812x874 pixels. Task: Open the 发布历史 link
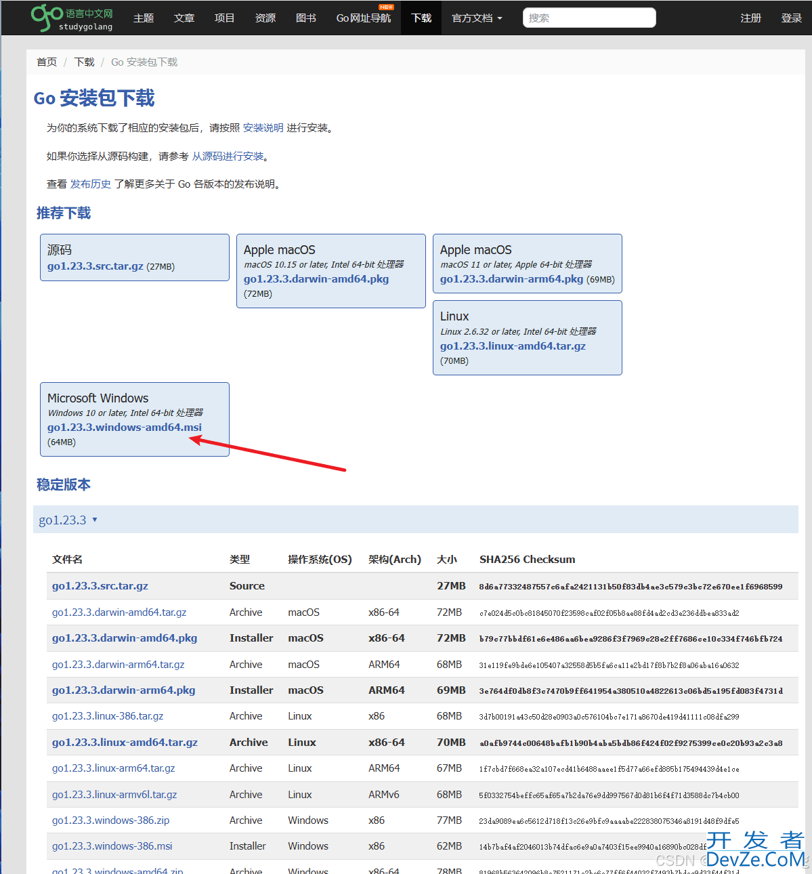point(91,184)
